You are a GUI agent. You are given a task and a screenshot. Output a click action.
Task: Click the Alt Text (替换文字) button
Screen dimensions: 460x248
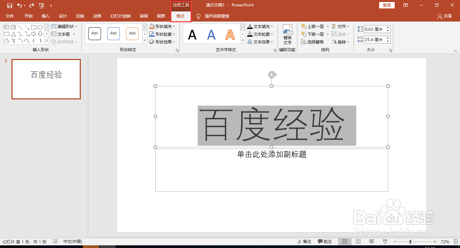[x=288, y=34]
